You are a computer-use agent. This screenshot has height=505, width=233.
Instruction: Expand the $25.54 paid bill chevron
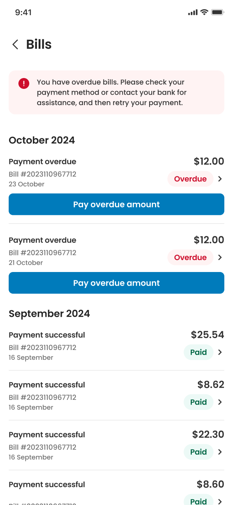coord(220,352)
